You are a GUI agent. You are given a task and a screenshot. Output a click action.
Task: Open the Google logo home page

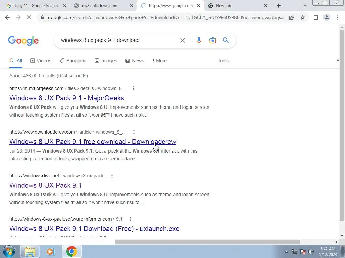[23, 41]
